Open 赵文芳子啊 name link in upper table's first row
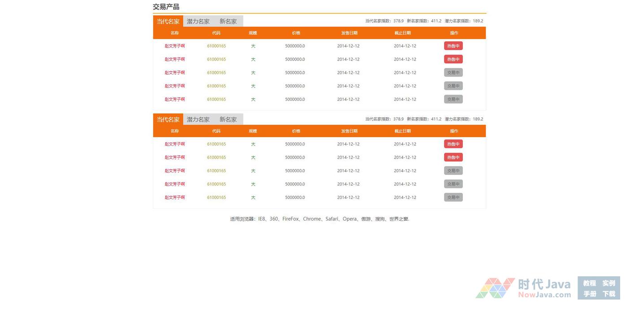 pos(174,46)
